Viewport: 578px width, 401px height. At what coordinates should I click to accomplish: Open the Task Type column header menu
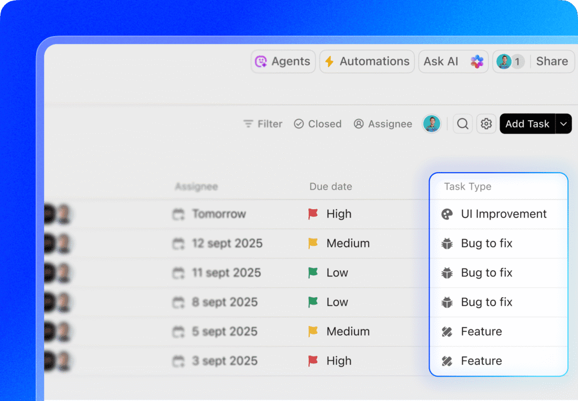[x=467, y=187]
